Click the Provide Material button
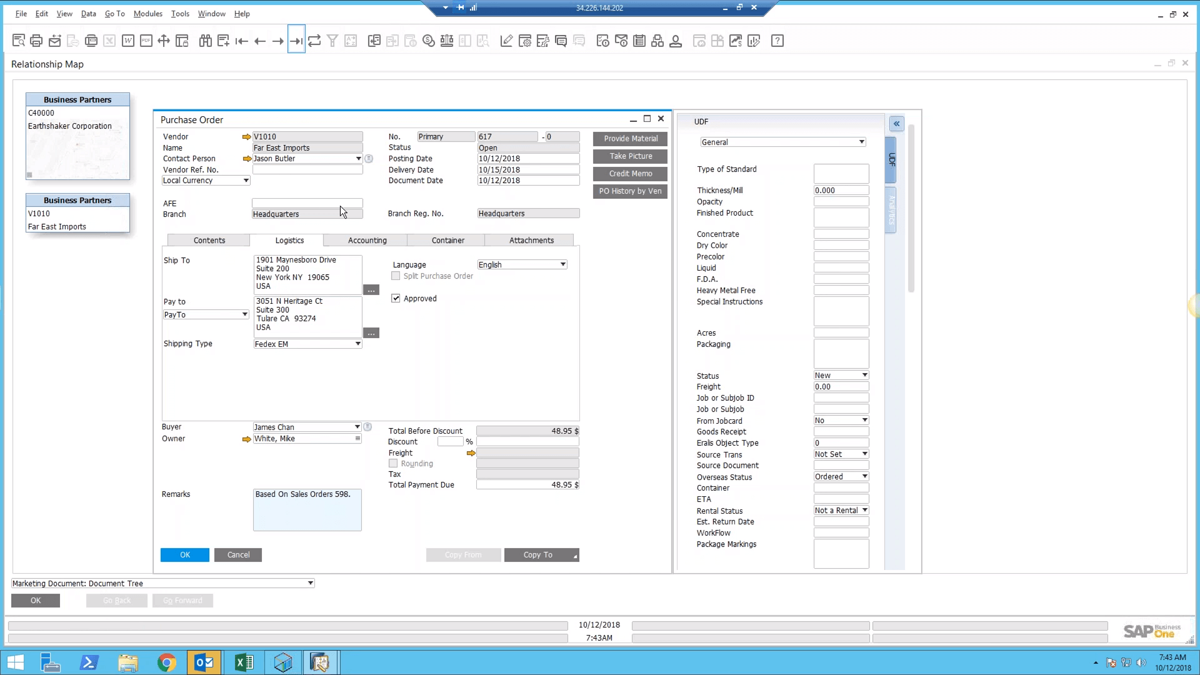The width and height of the screenshot is (1200, 675). 629,138
